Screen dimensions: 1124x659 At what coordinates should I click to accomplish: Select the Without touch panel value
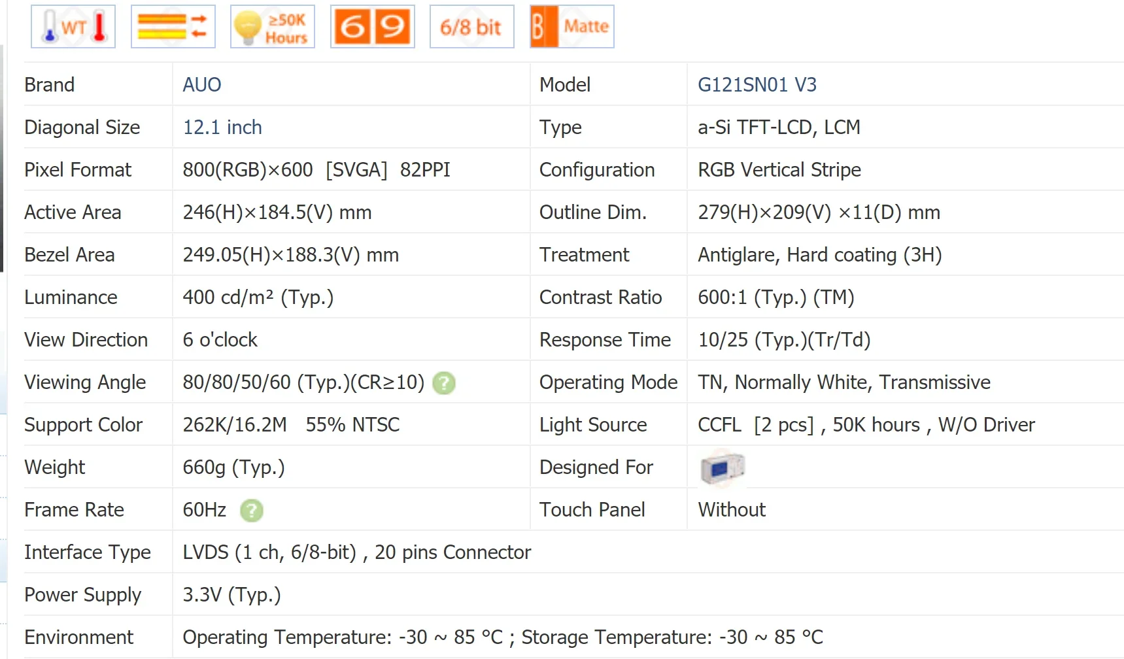point(732,510)
